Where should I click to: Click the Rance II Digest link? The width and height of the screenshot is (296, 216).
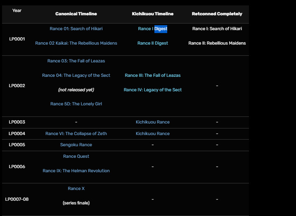coord(152,43)
